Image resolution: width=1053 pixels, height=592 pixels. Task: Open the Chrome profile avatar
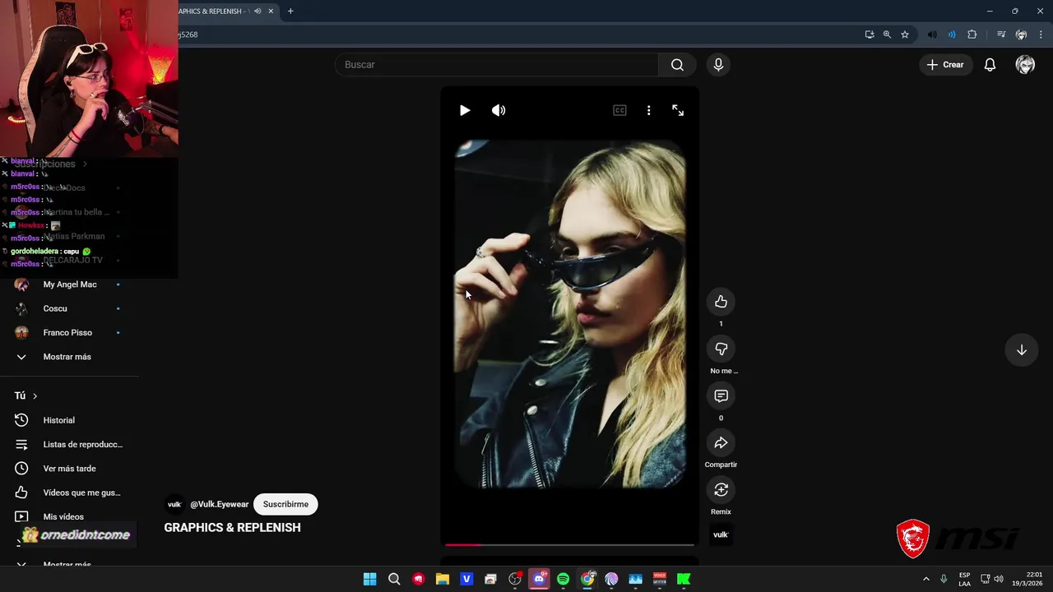1021,35
